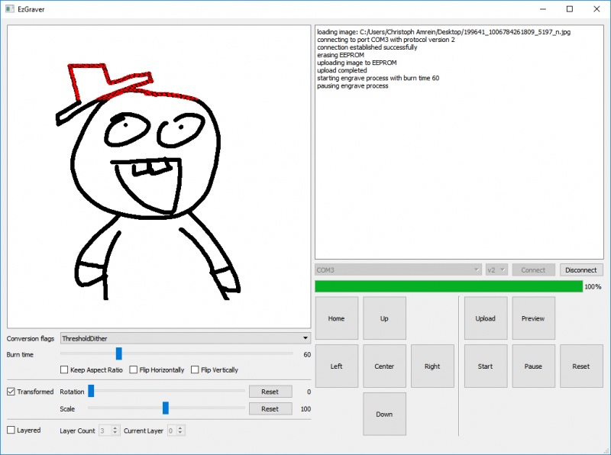Pause the engraving
This screenshot has height=455, width=611.
(x=533, y=366)
